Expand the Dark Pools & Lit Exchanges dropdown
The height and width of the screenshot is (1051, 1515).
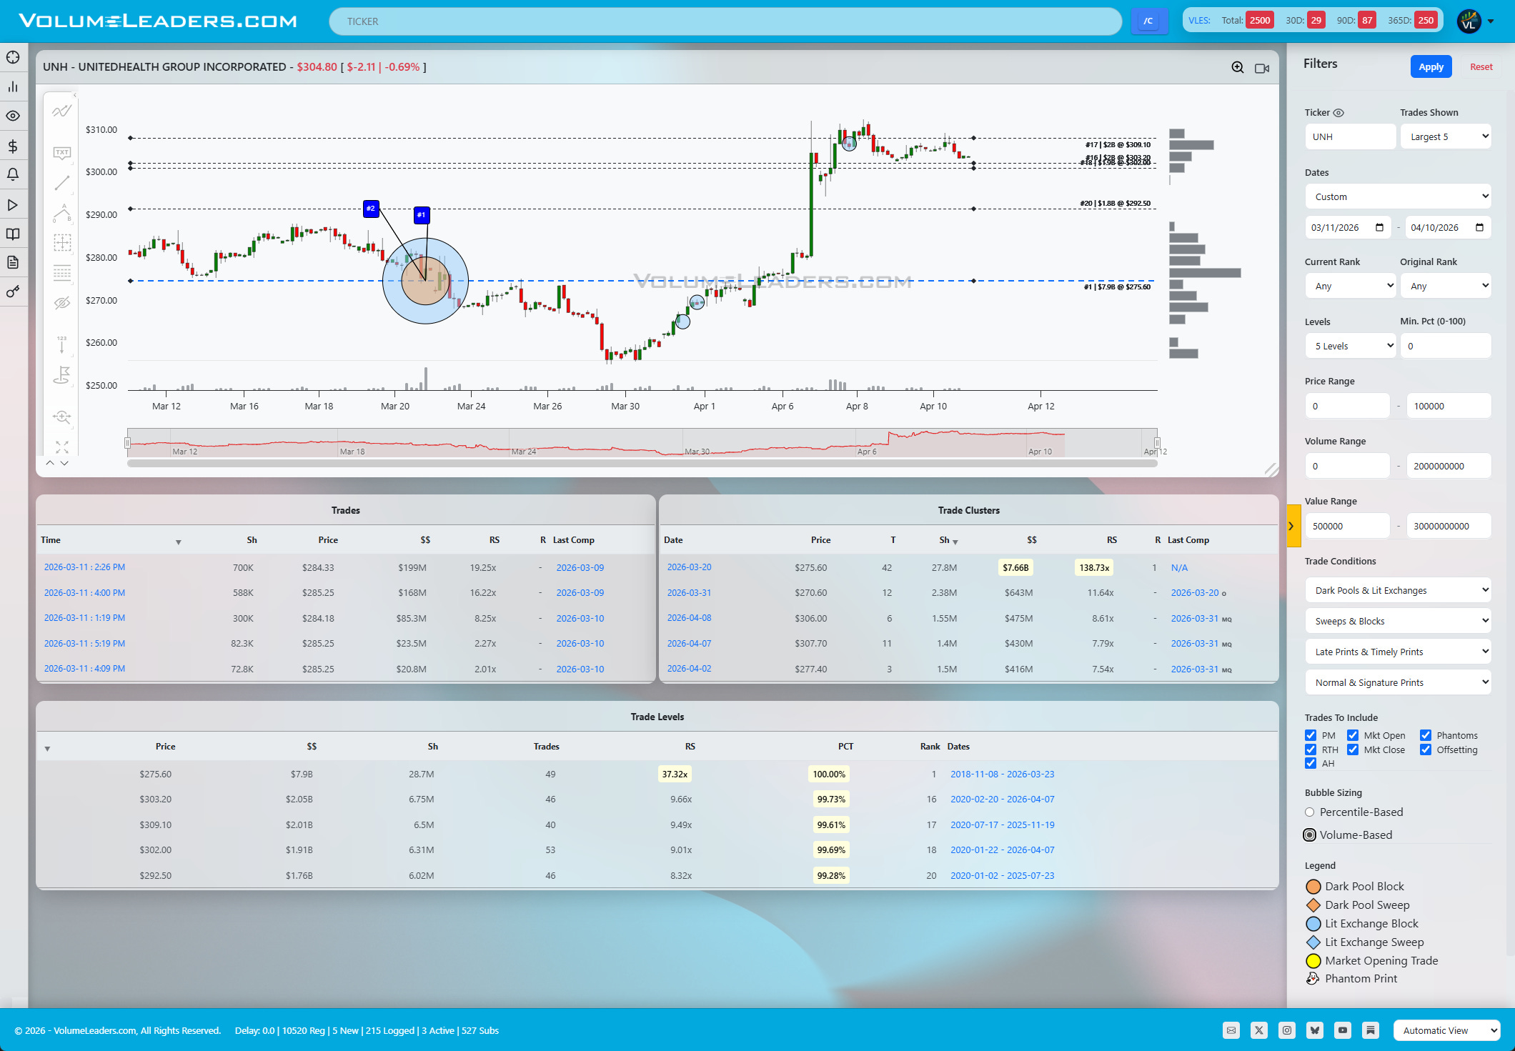[x=1398, y=590]
